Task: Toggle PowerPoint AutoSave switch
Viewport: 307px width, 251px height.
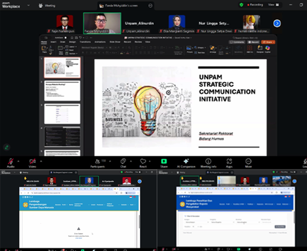Action: click(x=65, y=38)
